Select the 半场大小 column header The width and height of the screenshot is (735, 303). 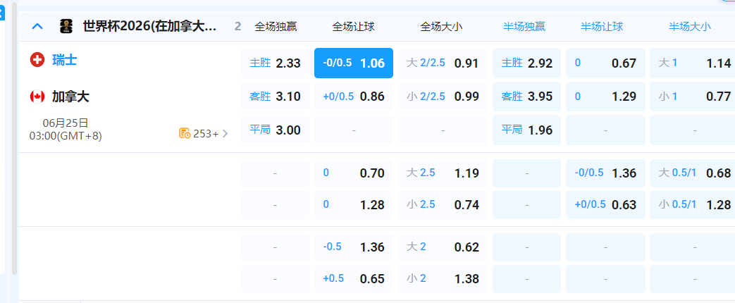(x=690, y=26)
